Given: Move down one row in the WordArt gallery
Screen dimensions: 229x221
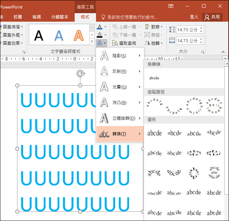Looking at the screenshot, I should (x=92, y=35).
